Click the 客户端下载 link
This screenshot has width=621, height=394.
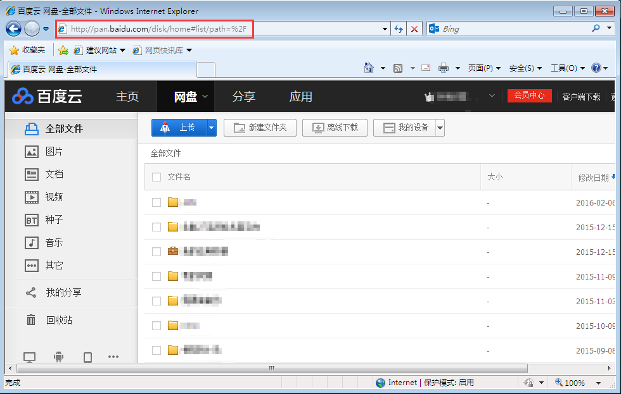point(581,97)
